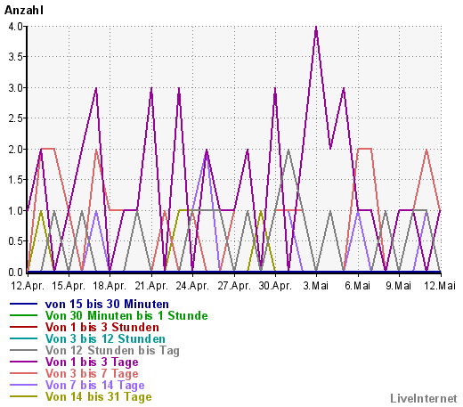Click the olive peak at 1.0 near 29.Apr.
The width and height of the screenshot is (463, 407).
[x=261, y=211]
